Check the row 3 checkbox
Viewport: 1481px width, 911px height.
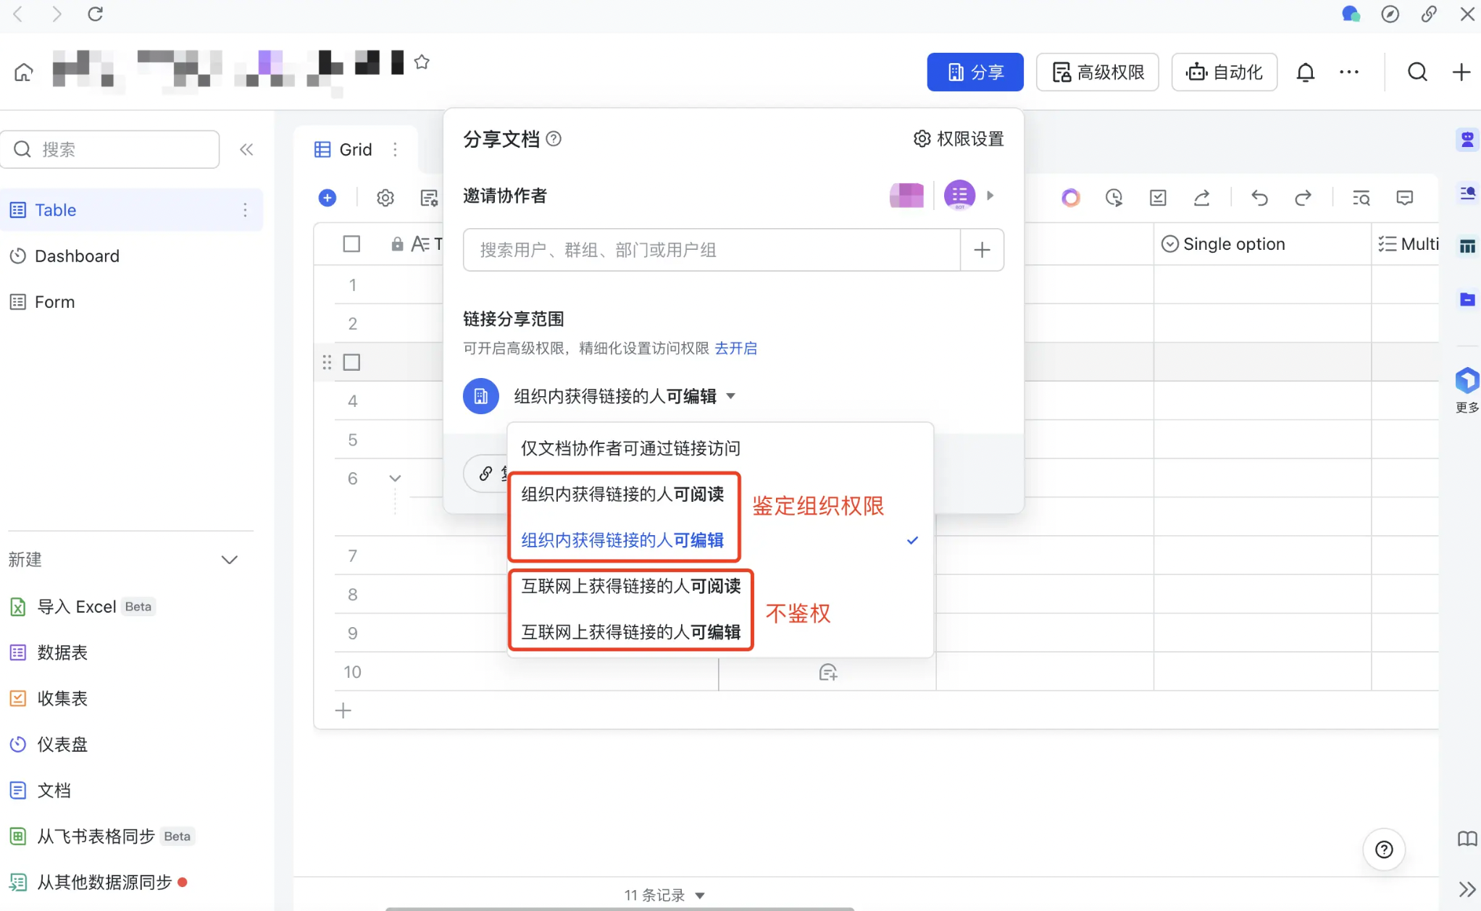pos(351,362)
